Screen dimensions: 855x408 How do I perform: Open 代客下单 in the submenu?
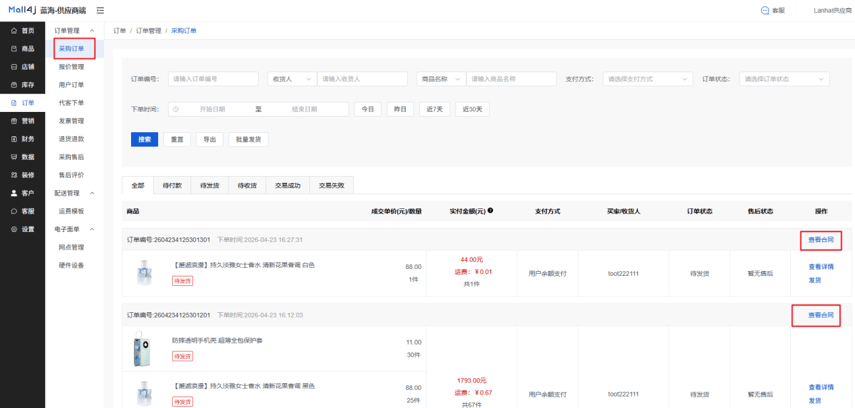[x=72, y=103]
